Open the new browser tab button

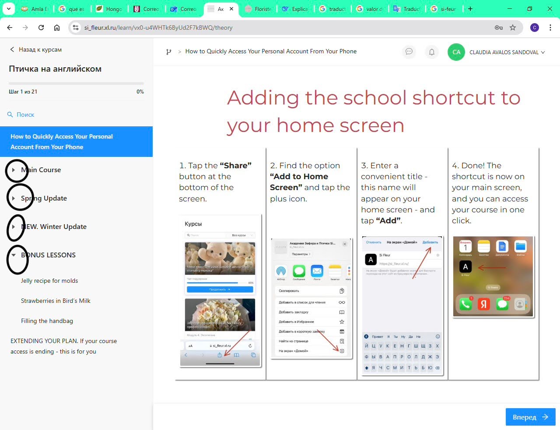tap(470, 9)
